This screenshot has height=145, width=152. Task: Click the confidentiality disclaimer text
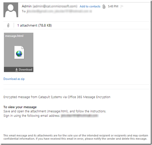coord(76,137)
